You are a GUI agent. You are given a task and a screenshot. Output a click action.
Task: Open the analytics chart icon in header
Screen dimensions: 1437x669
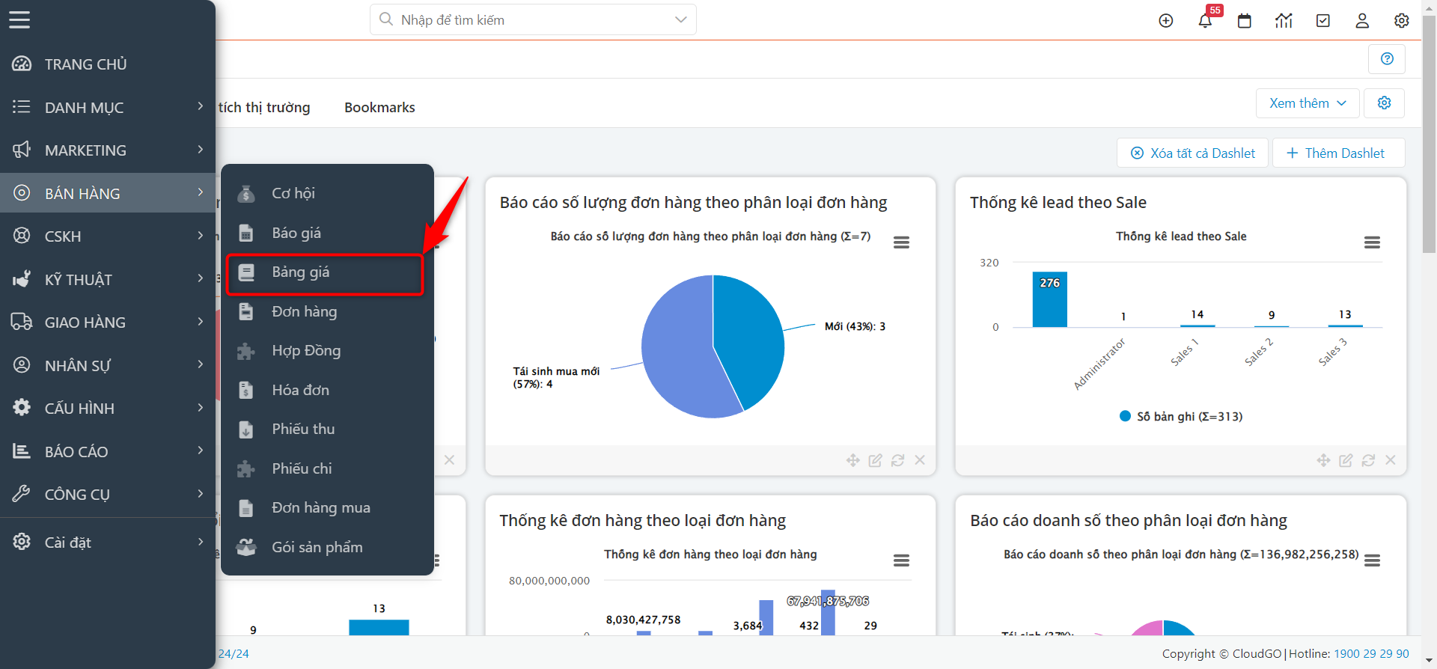coord(1284,20)
